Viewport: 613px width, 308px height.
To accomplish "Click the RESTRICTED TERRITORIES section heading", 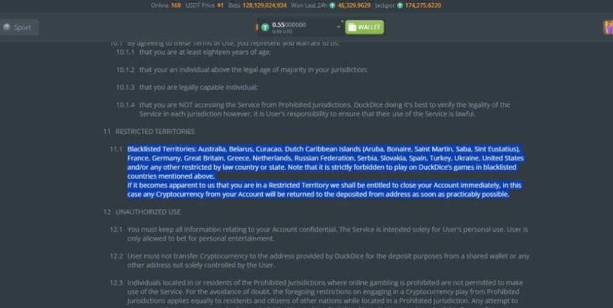I will coord(155,132).
